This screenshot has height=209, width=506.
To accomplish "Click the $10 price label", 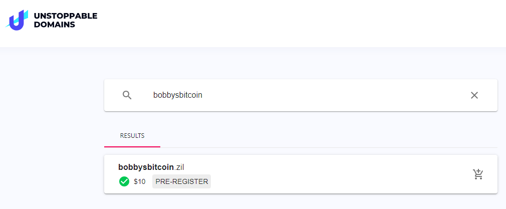I will click(140, 181).
